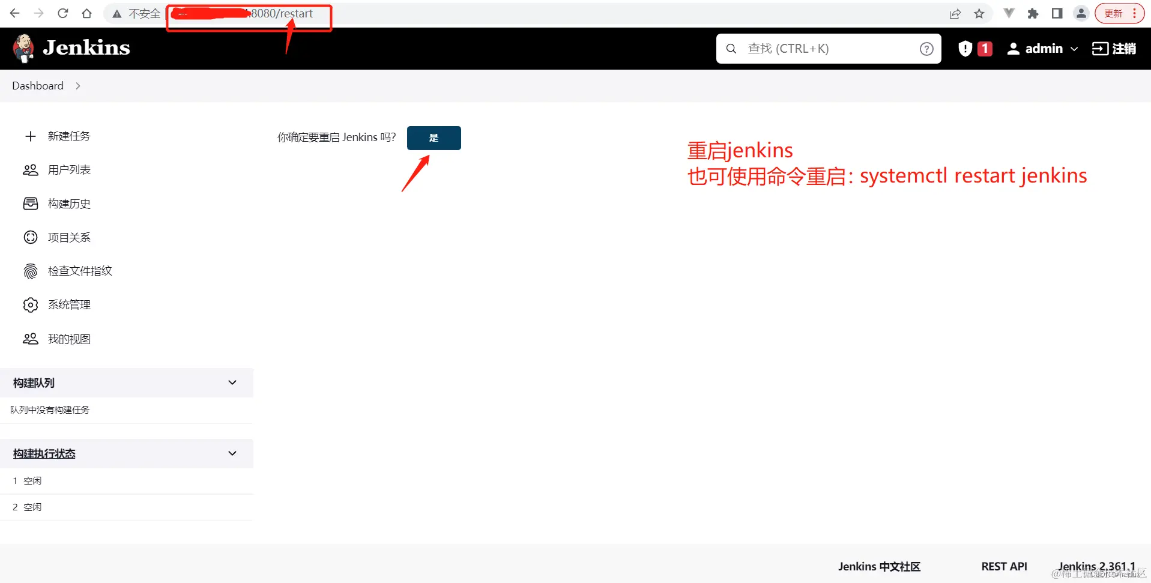The image size is (1151, 583).
Task: Bookmark this page with star icon
Action: (979, 14)
